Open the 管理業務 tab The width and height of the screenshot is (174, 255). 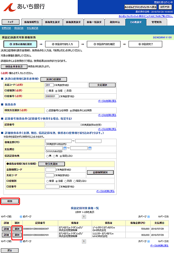tap(157, 22)
